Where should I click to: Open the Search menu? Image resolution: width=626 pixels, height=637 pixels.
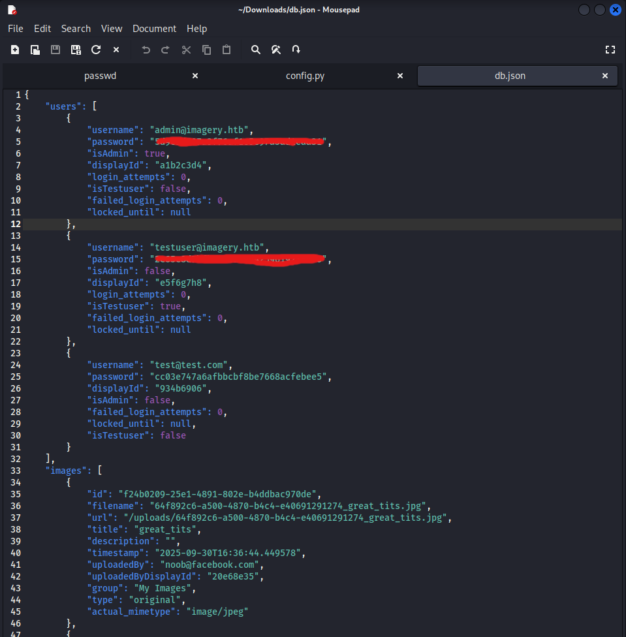[76, 29]
